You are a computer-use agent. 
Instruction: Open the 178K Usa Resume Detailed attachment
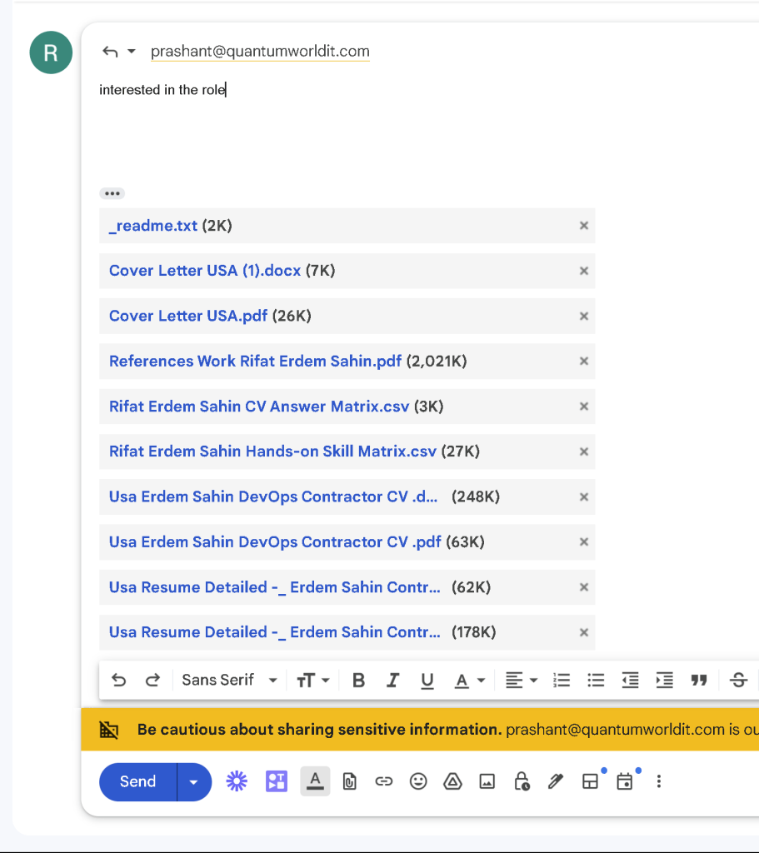pos(275,632)
